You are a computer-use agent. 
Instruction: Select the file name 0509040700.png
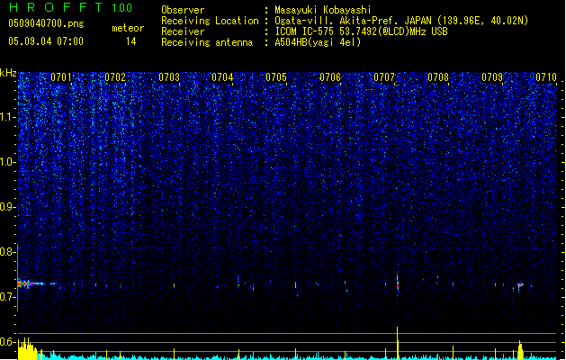pyautogui.click(x=46, y=23)
